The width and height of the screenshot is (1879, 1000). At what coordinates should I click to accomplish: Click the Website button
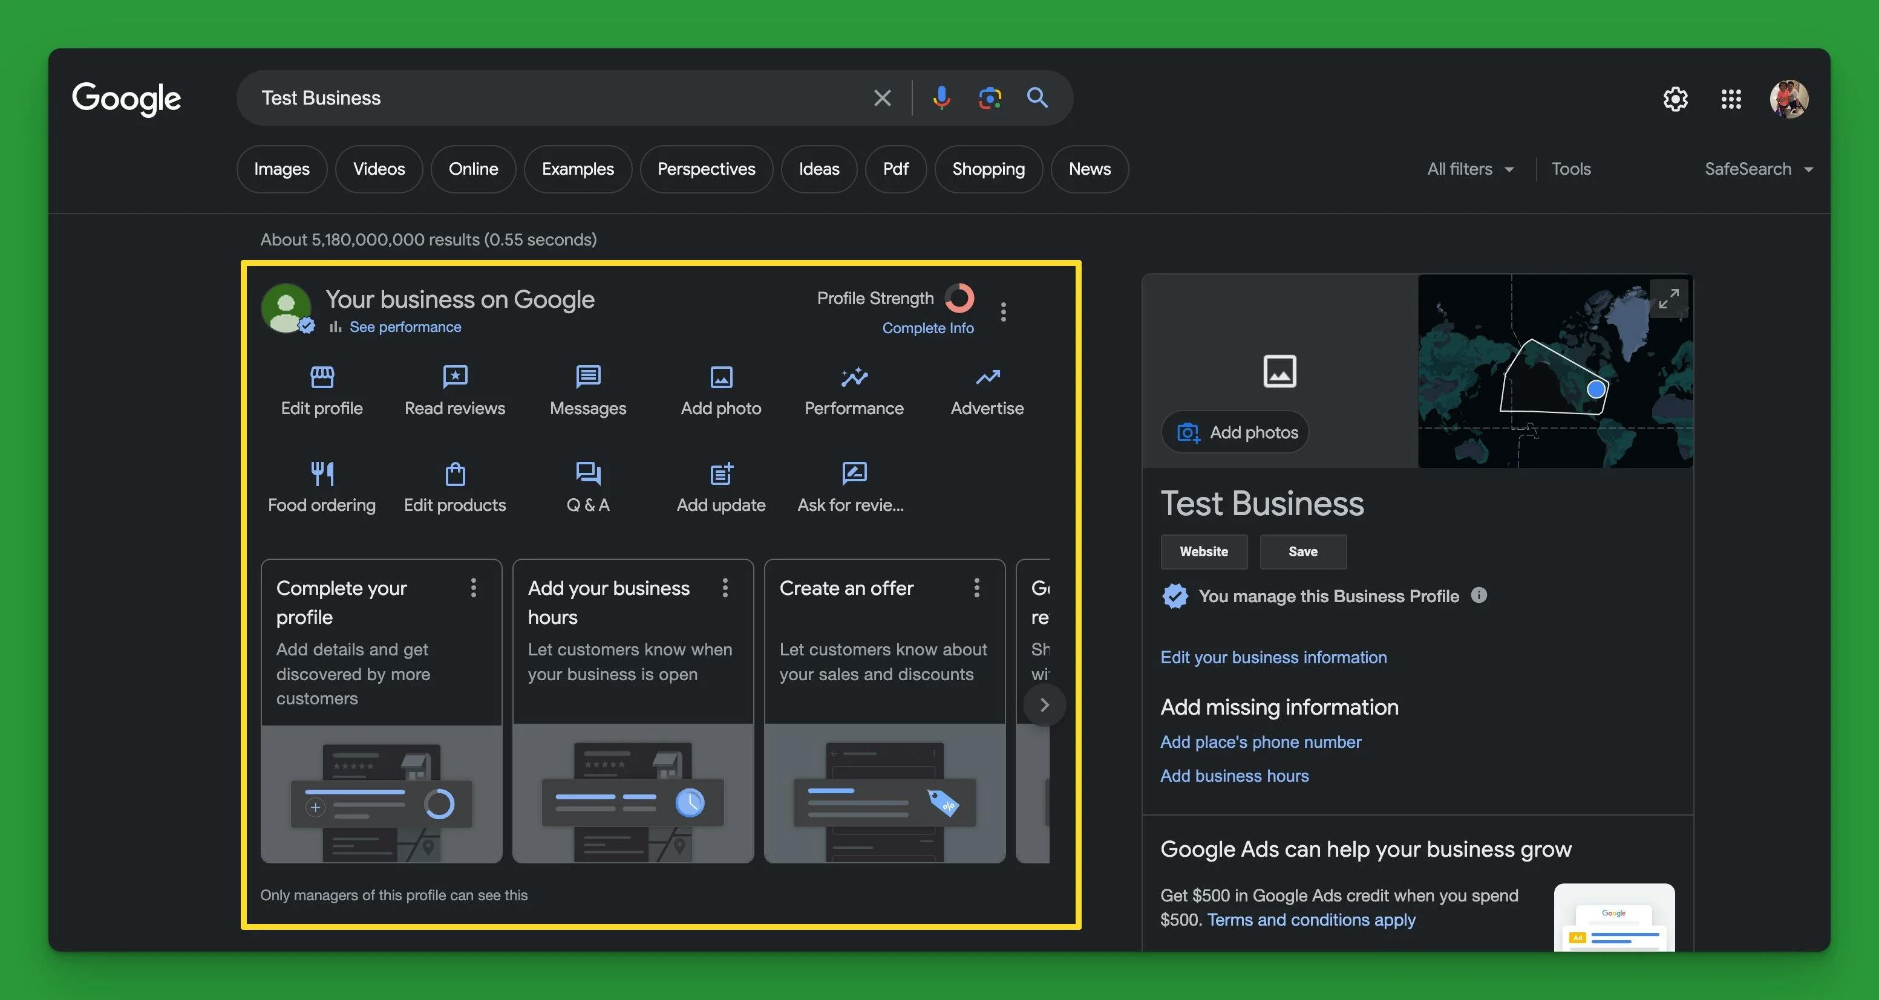(x=1203, y=552)
